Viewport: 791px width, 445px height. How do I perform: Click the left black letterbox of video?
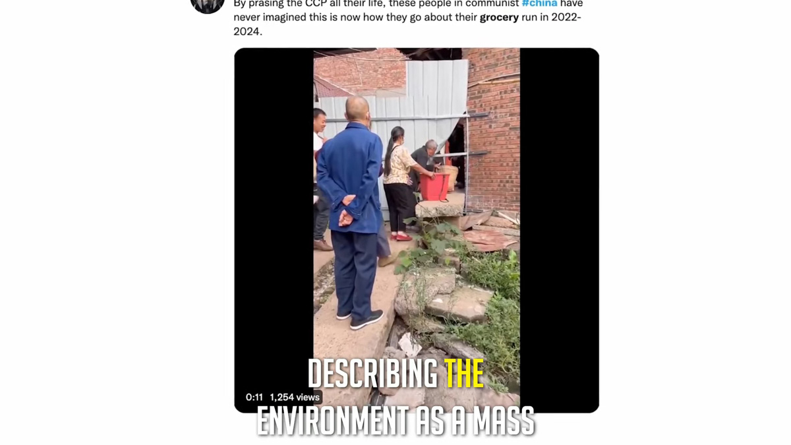click(x=274, y=218)
